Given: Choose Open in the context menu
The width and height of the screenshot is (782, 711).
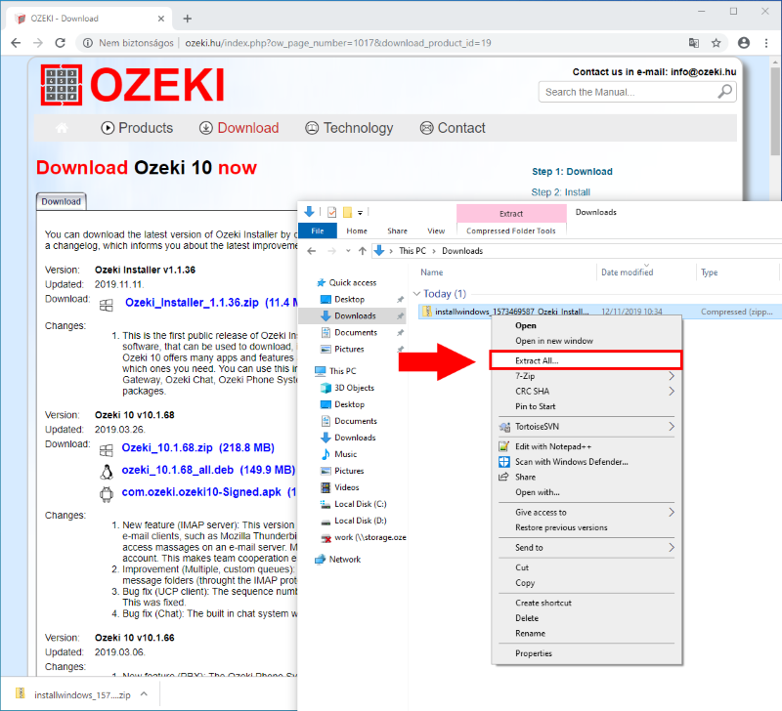Looking at the screenshot, I should [586, 325].
